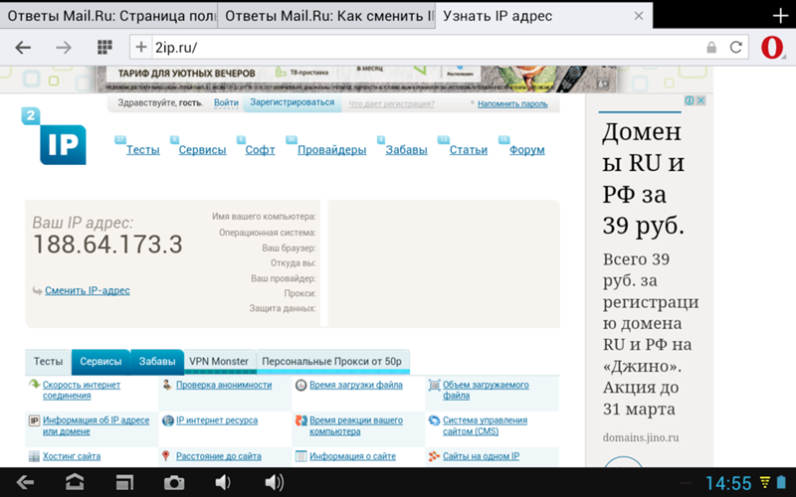Switch to 'Ответы Mail.Ru: Страница пол' tab
The image size is (796, 497).
108,16
